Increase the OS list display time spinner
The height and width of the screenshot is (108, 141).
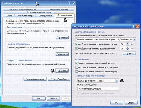pyautogui.click(x=127, y=43)
